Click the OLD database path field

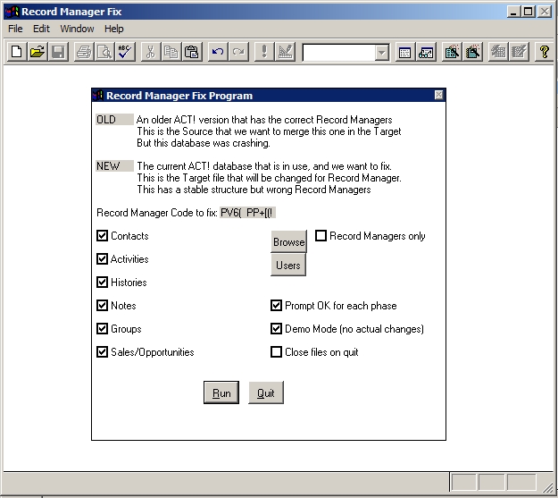(114, 120)
